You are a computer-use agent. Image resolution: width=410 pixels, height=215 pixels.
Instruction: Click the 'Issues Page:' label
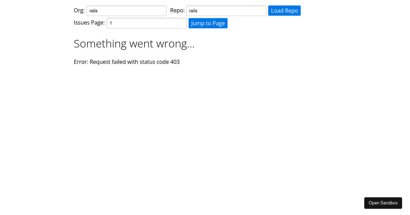pyautogui.click(x=89, y=23)
